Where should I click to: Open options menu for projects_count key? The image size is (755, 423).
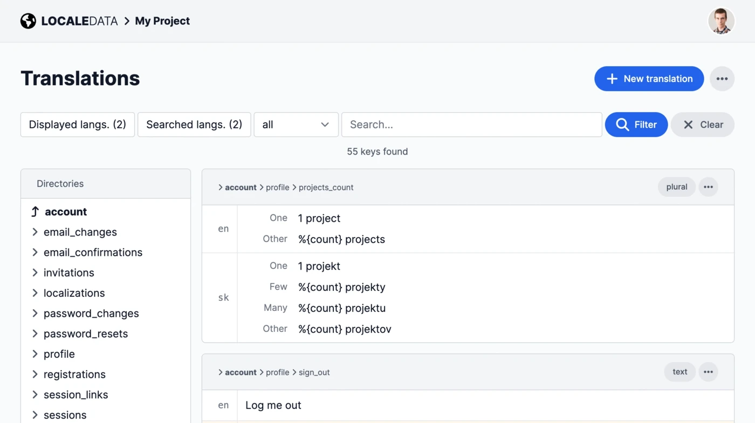click(708, 187)
